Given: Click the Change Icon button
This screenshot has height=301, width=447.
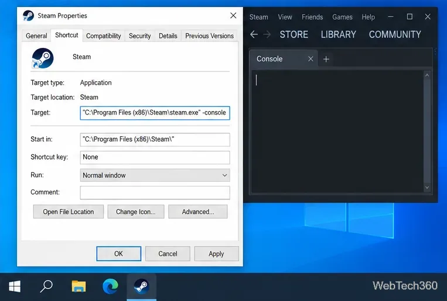Looking at the screenshot, I should click(x=136, y=212).
